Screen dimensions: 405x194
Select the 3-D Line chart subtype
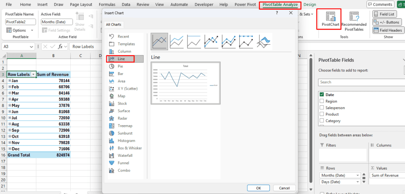(x=264, y=41)
